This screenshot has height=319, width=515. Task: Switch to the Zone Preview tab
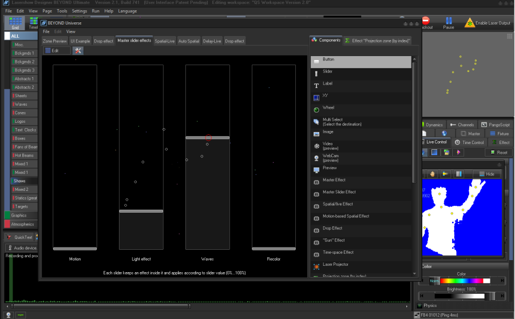(x=55, y=41)
